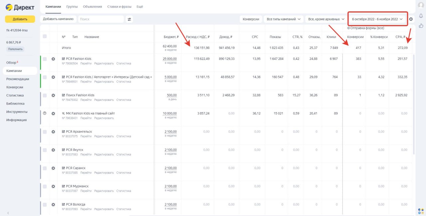
Task: Open the Ещё tab menu
Action: (140, 7)
